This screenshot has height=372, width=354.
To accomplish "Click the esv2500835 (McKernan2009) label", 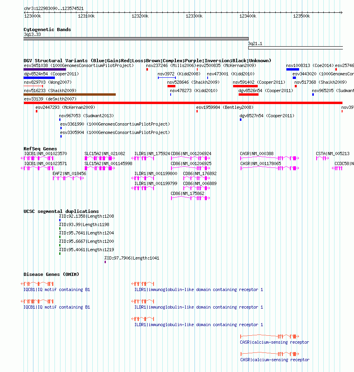I will pos(226,65).
